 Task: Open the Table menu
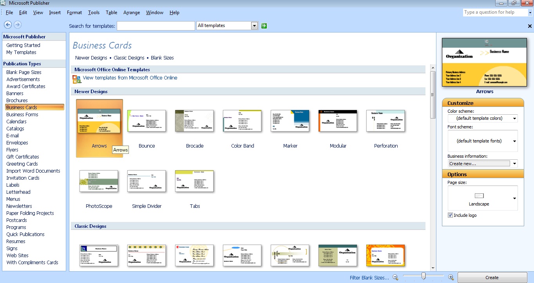click(x=111, y=13)
